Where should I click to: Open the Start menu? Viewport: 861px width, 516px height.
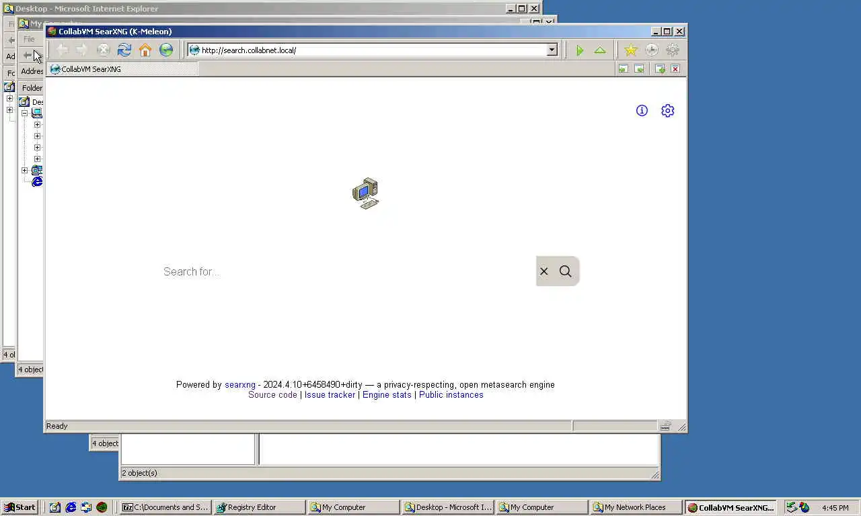(20, 507)
